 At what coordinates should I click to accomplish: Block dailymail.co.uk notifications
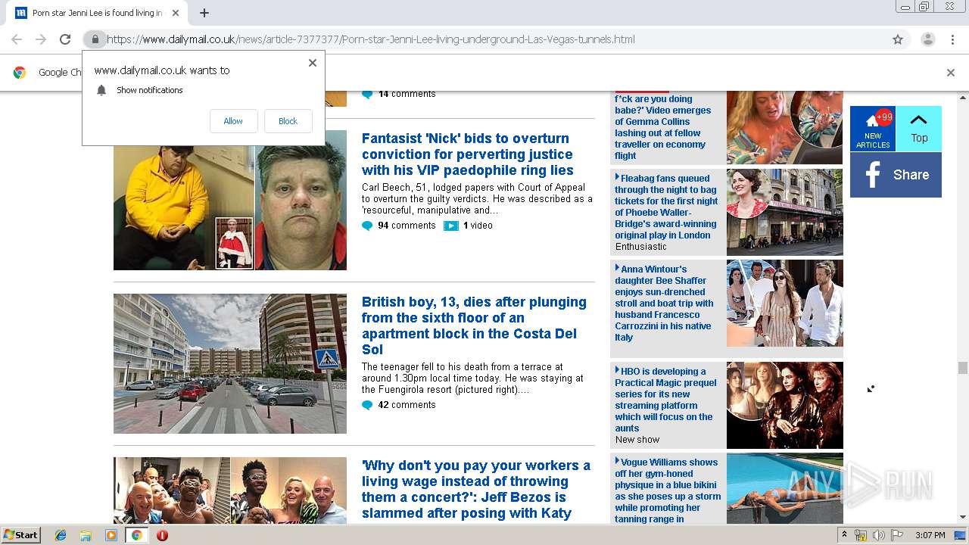(x=288, y=121)
